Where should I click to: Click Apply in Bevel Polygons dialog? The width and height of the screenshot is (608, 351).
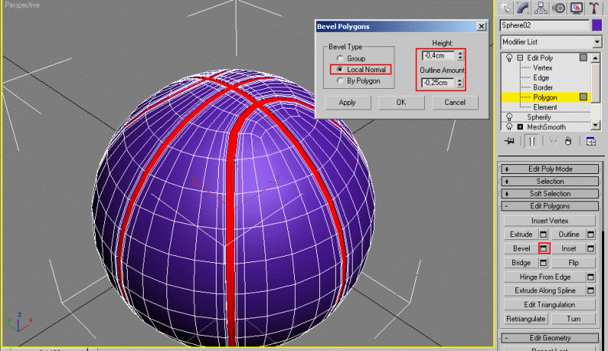pyautogui.click(x=347, y=103)
